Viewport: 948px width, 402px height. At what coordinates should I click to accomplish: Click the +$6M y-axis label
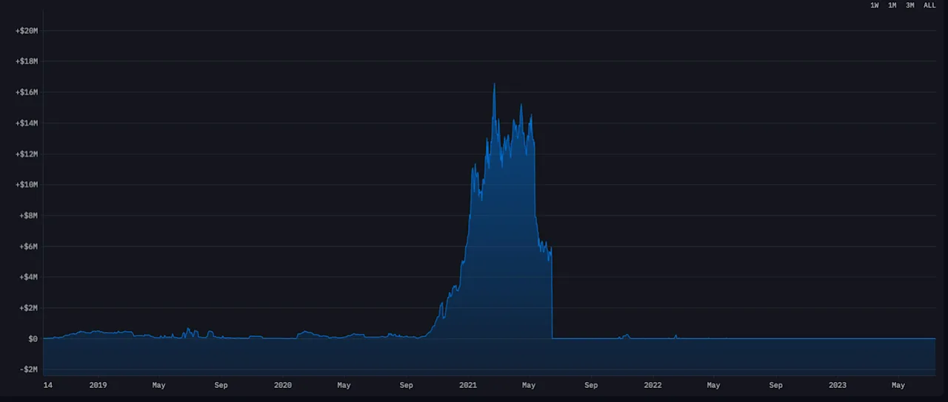pos(29,246)
